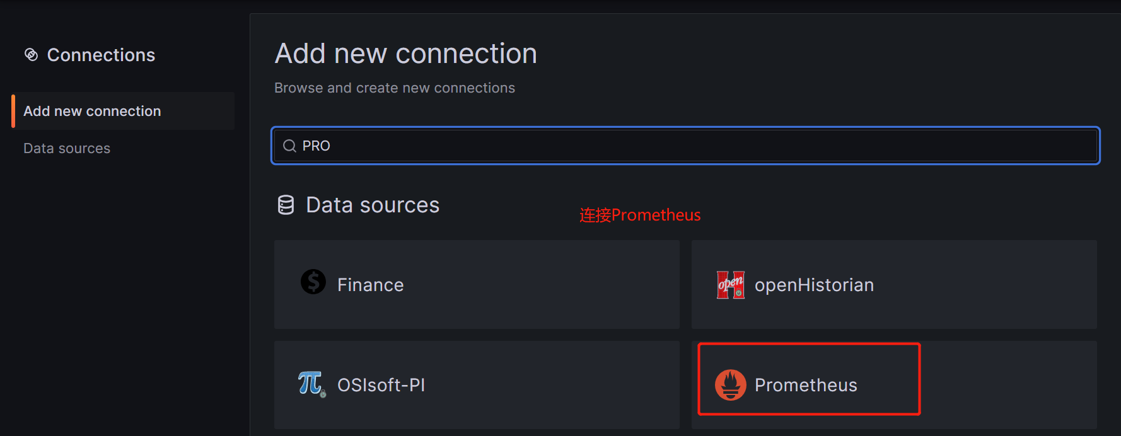1121x436 pixels.
Task: Click the Prometheus flame icon
Action: 731,385
